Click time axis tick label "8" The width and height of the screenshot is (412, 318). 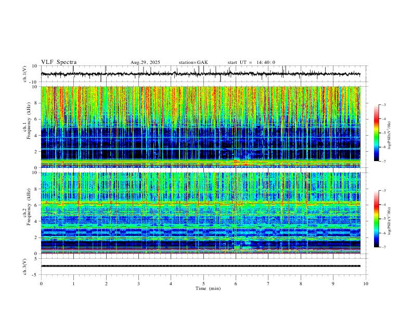tap(301, 284)
